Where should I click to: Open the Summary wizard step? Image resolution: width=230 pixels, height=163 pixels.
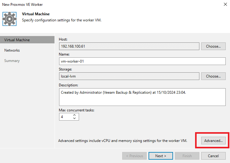[12, 61]
